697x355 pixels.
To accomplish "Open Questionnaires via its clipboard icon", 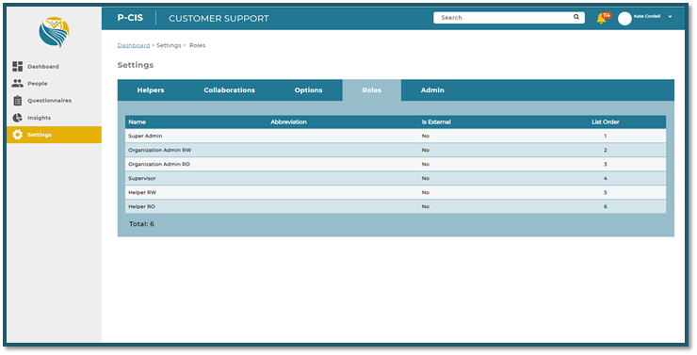I will pyautogui.click(x=17, y=101).
